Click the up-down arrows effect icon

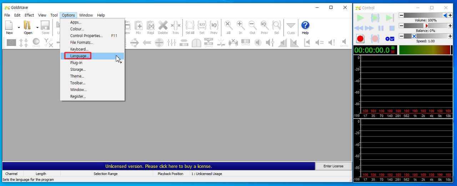point(24,43)
